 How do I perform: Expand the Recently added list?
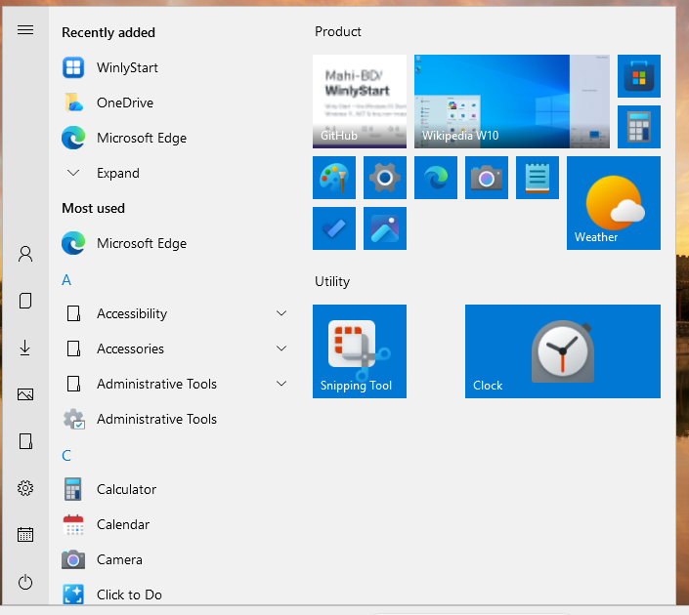(176, 173)
